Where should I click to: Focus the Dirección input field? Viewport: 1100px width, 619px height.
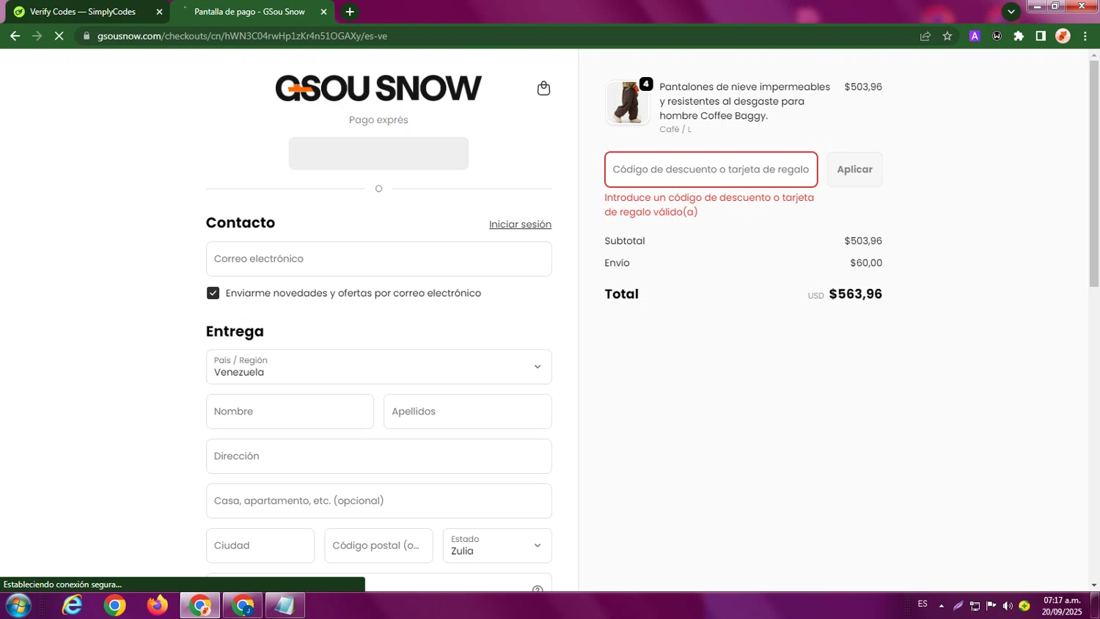coord(378,456)
